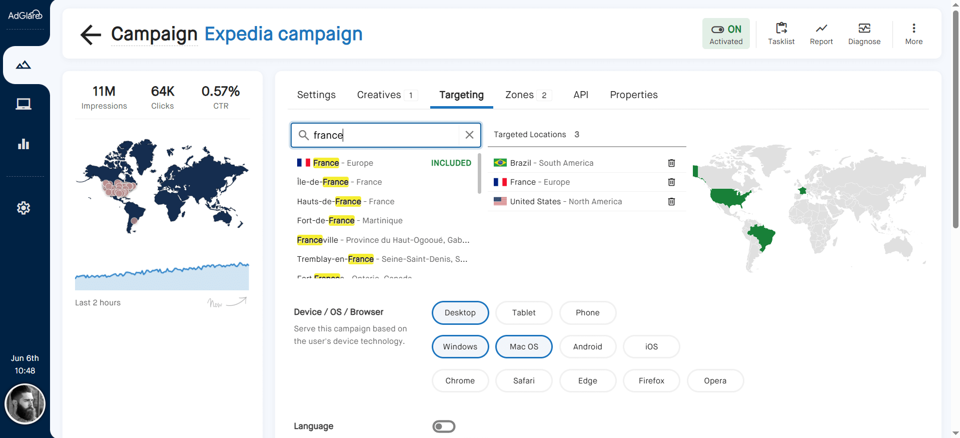
Task: Click the back arrow beside Campaign title
Action: 91,35
